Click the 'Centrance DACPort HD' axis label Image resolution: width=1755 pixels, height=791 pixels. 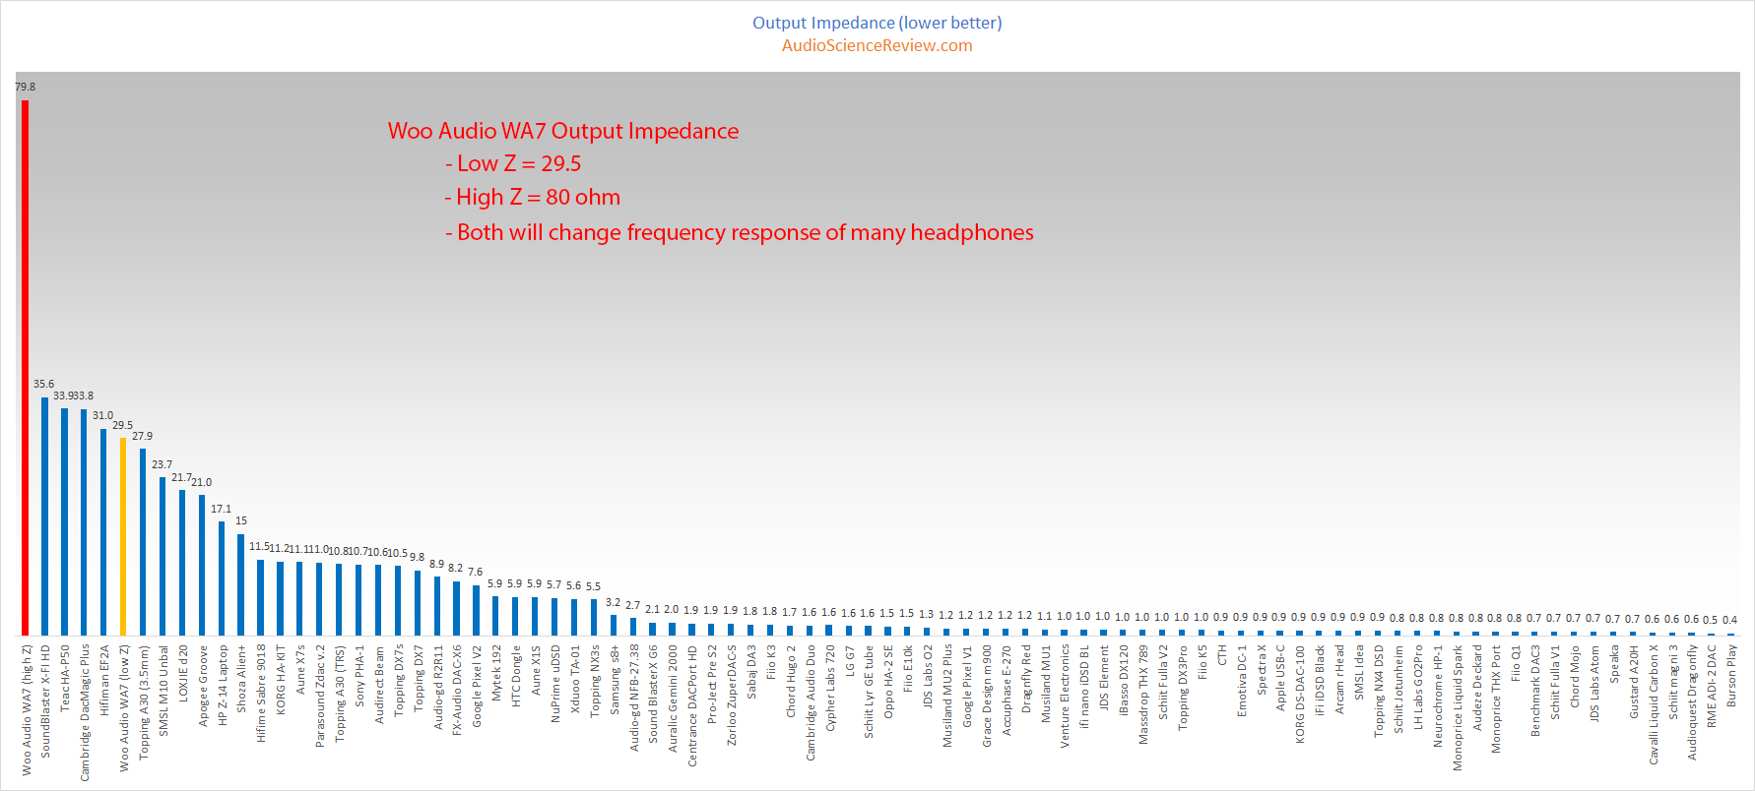[x=692, y=706]
